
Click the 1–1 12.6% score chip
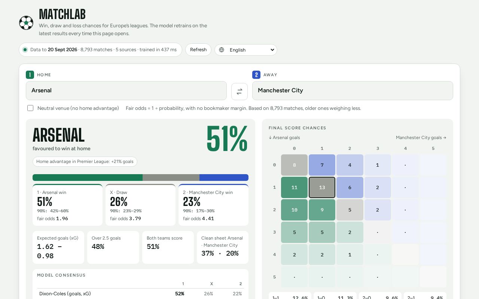[290, 296]
